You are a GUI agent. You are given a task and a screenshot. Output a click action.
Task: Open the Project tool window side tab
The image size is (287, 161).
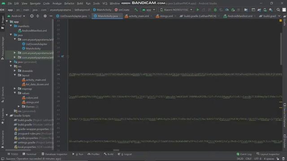2,22
